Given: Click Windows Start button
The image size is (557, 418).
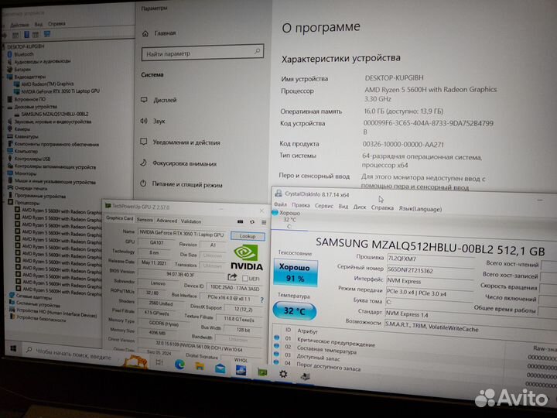Looking at the screenshot, I should [13, 348].
